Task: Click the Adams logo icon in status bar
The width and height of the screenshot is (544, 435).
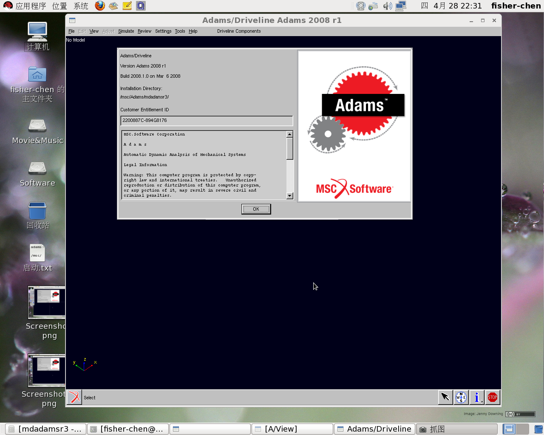Action: tap(74, 398)
